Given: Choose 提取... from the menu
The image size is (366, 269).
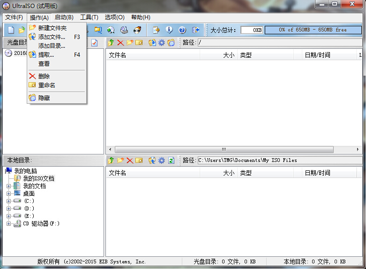Looking at the screenshot, I should (57, 55).
